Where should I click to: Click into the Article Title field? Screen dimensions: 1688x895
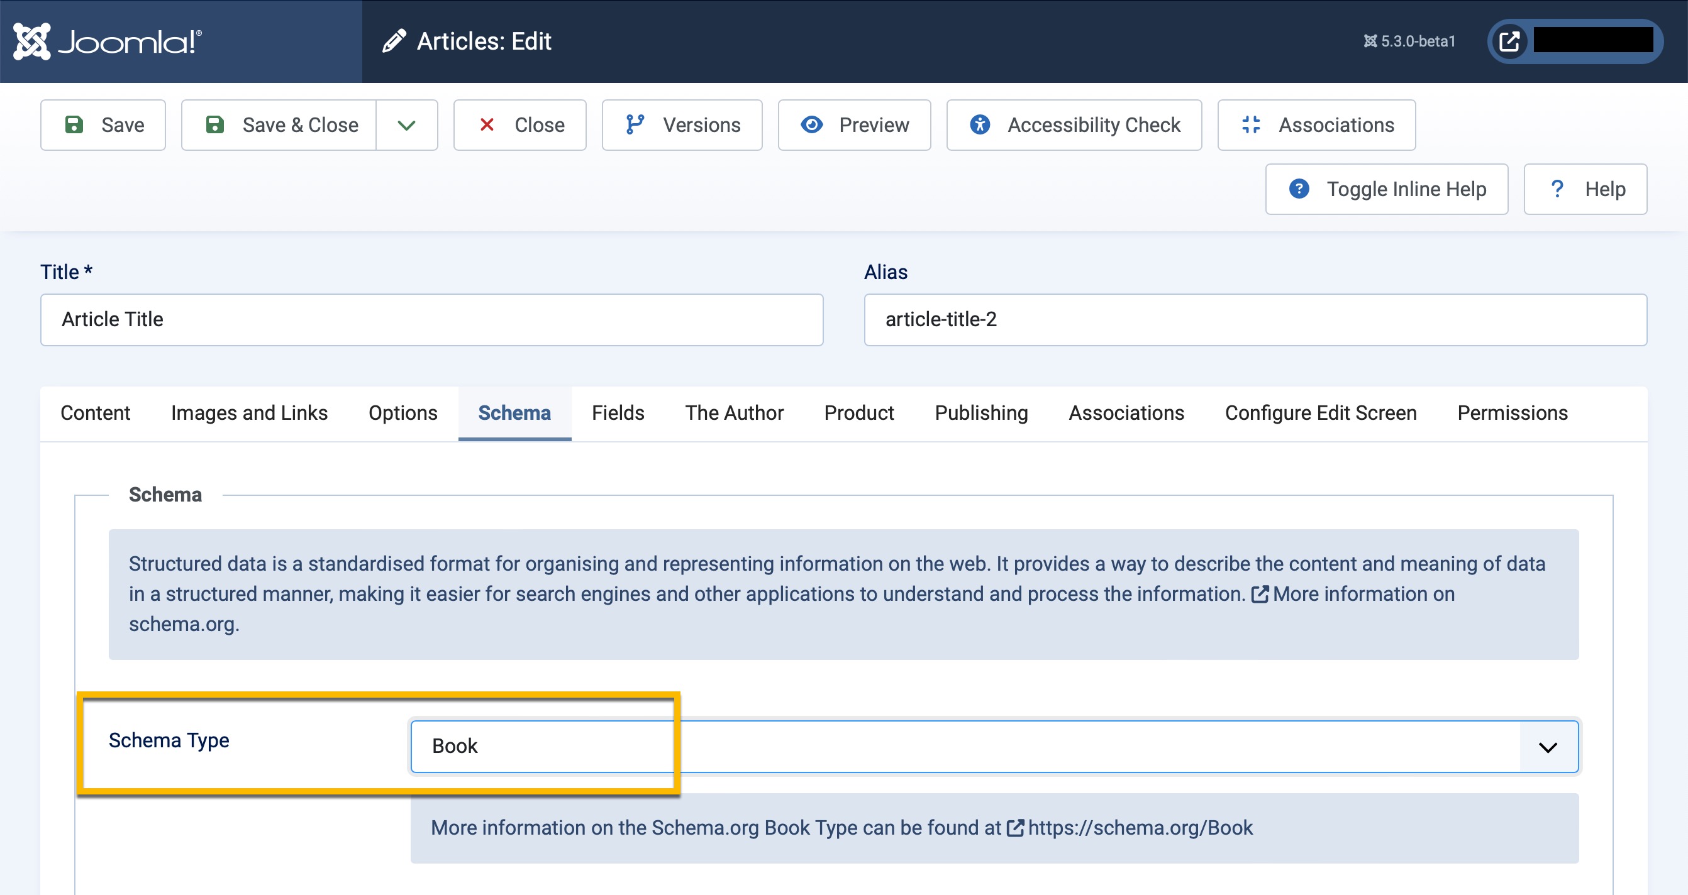click(431, 319)
